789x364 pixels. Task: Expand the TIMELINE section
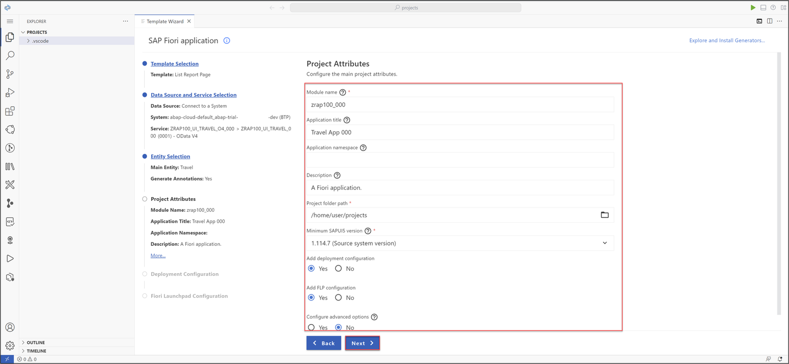[x=77, y=351]
